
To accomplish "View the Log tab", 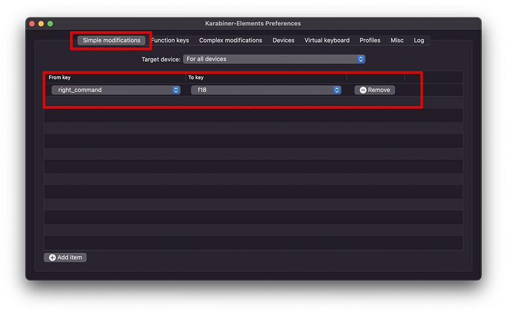I will point(419,41).
